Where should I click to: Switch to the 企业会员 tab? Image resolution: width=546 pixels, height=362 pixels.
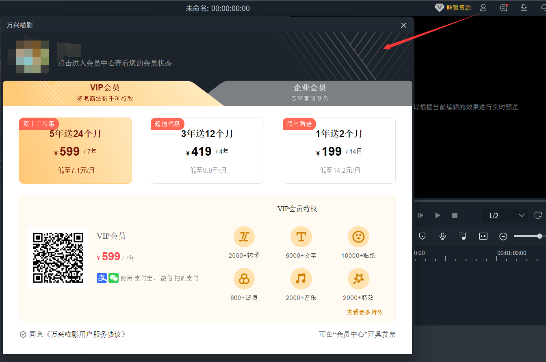tap(310, 93)
